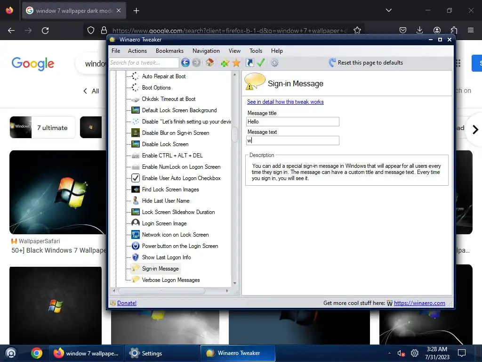Bookmark page with Firefox star icon

coord(357,30)
